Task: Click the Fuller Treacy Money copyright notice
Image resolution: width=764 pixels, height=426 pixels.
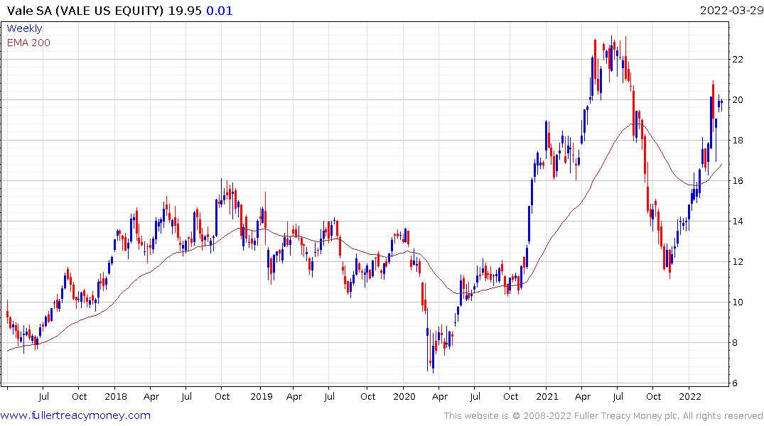Action: pos(603,416)
